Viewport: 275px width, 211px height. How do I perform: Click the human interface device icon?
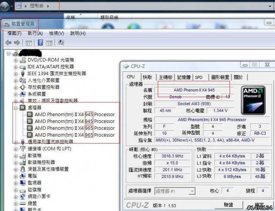(x=23, y=80)
